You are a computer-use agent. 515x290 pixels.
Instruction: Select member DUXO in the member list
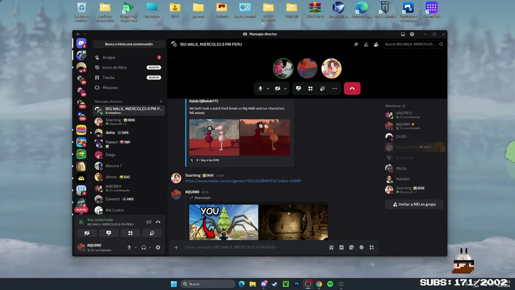[415, 137]
